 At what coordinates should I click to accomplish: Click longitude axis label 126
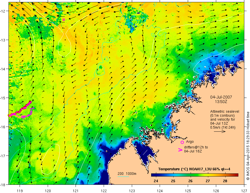point(216,191)
